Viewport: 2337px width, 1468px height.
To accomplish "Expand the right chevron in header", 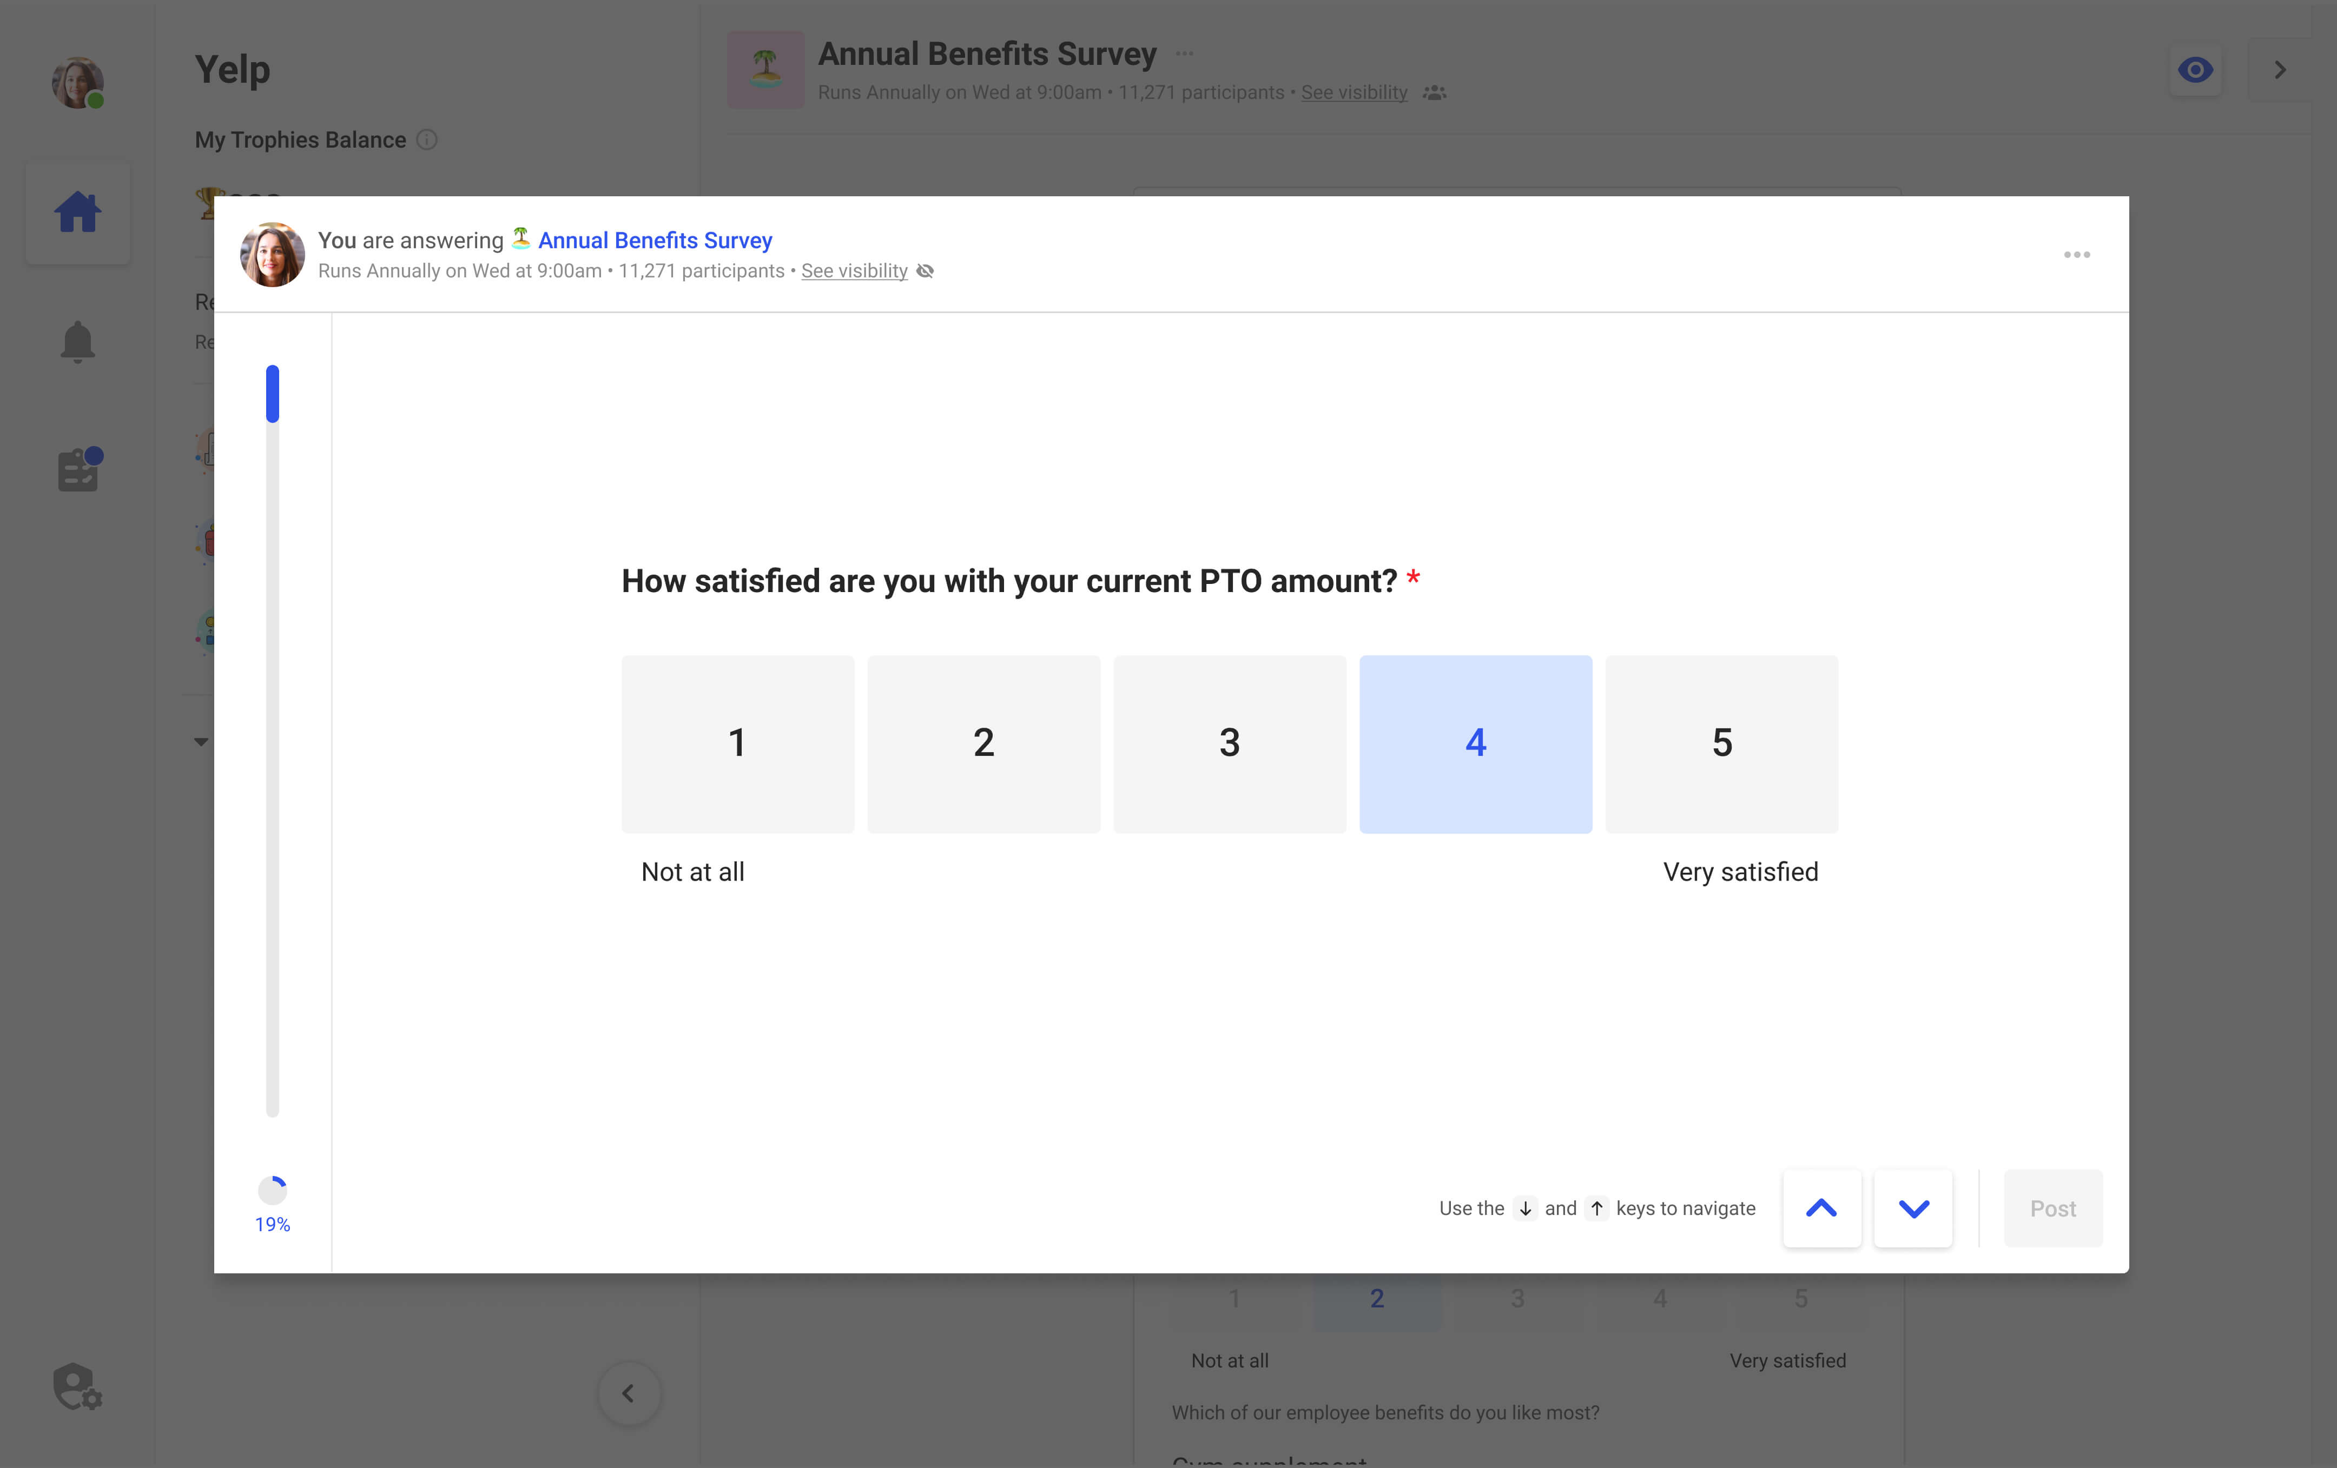I will point(2280,70).
